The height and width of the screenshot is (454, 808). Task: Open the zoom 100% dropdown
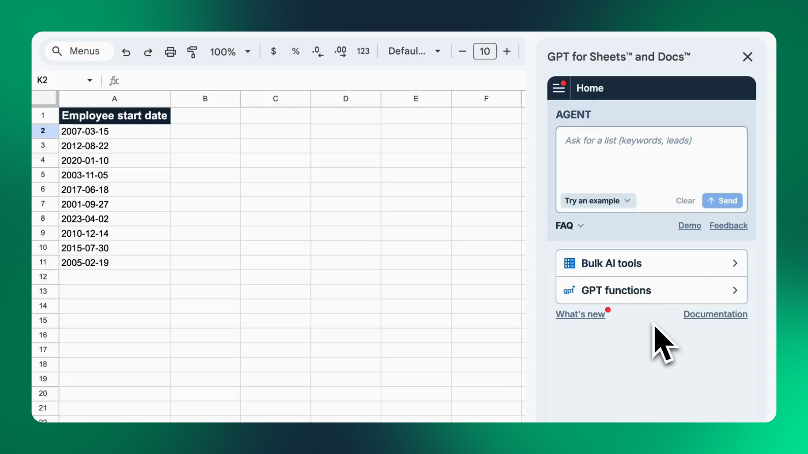click(x=230, y=51)
